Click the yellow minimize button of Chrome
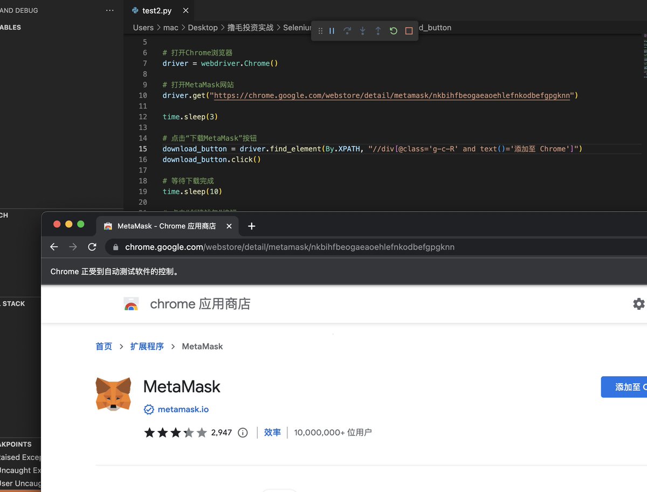Image resolution: width=647 pixels, height=492 pixels. click(x=68, y=224)
